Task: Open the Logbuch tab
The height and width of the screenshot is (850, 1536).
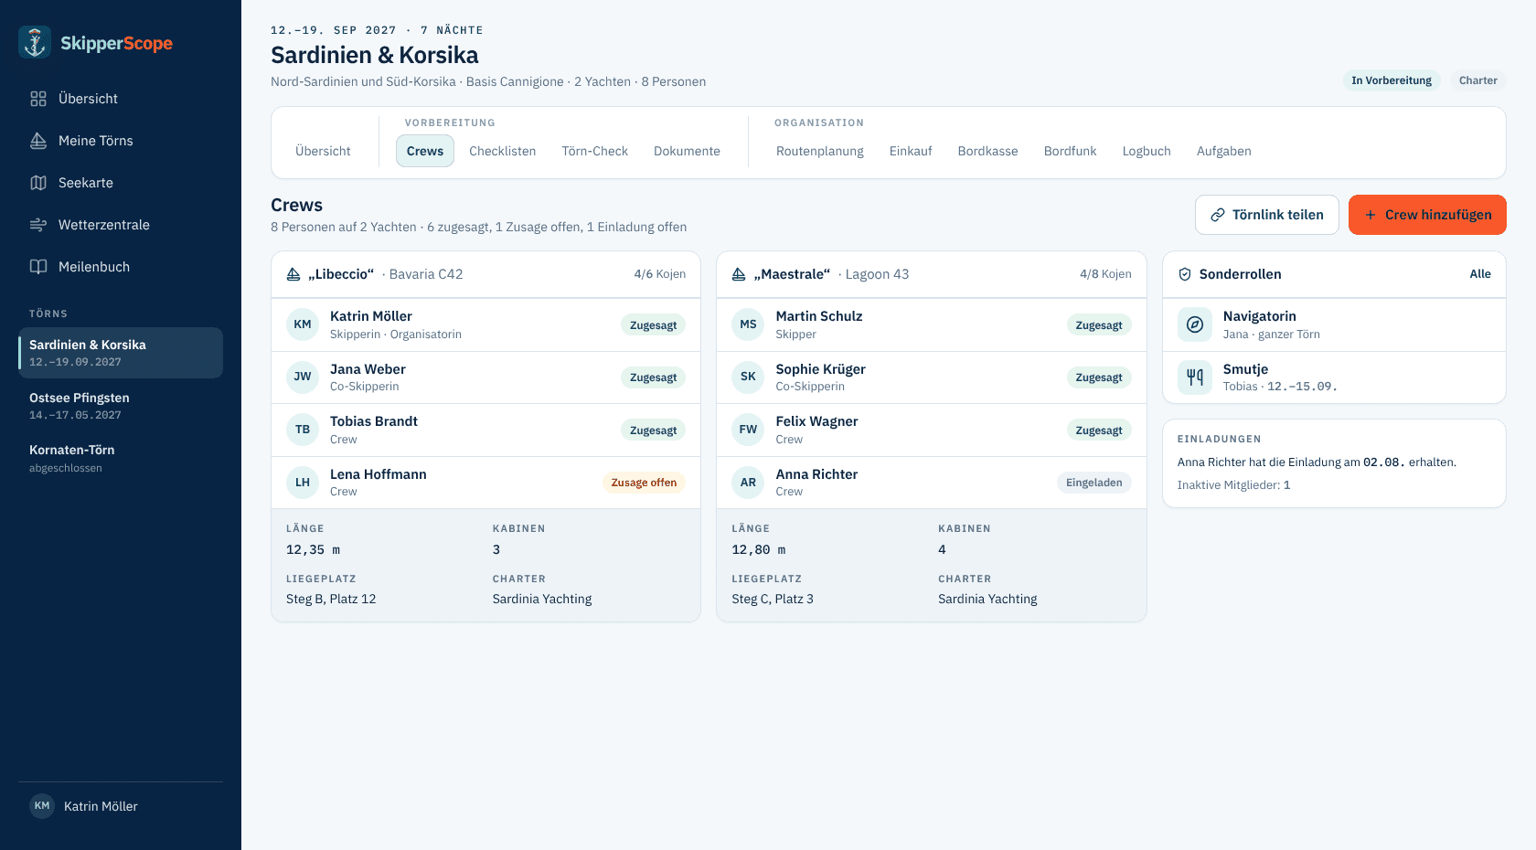Action: coord(1147,151)
